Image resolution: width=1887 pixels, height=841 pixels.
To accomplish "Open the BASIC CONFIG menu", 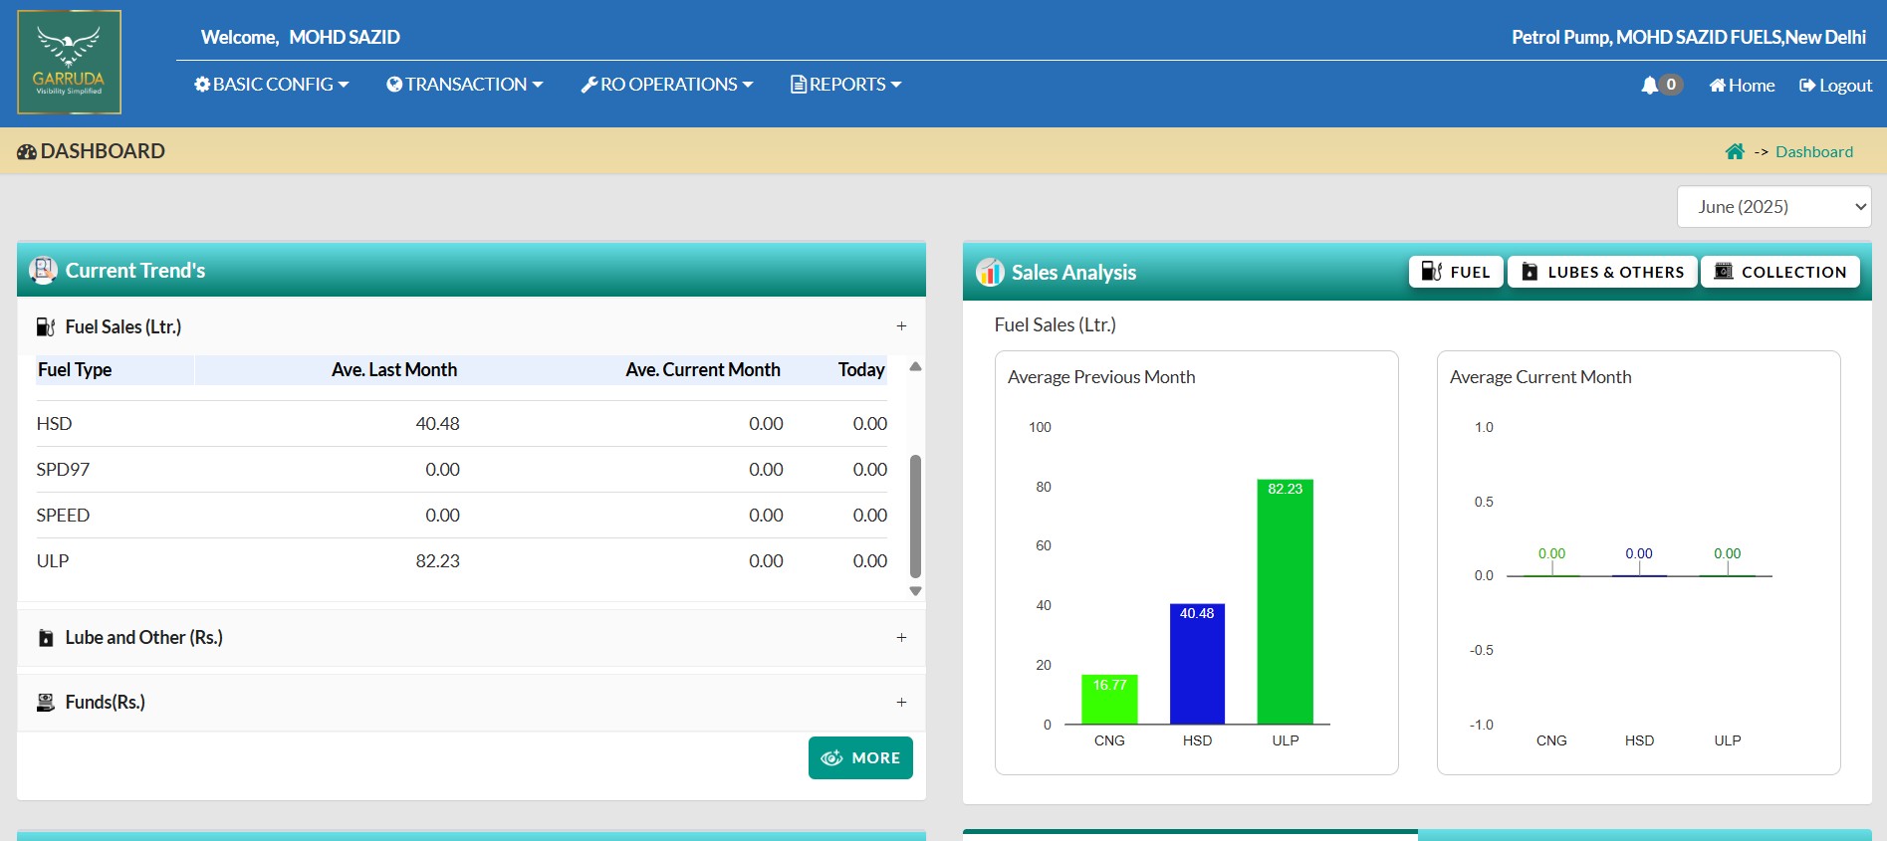I will click(x=271, y=85).
